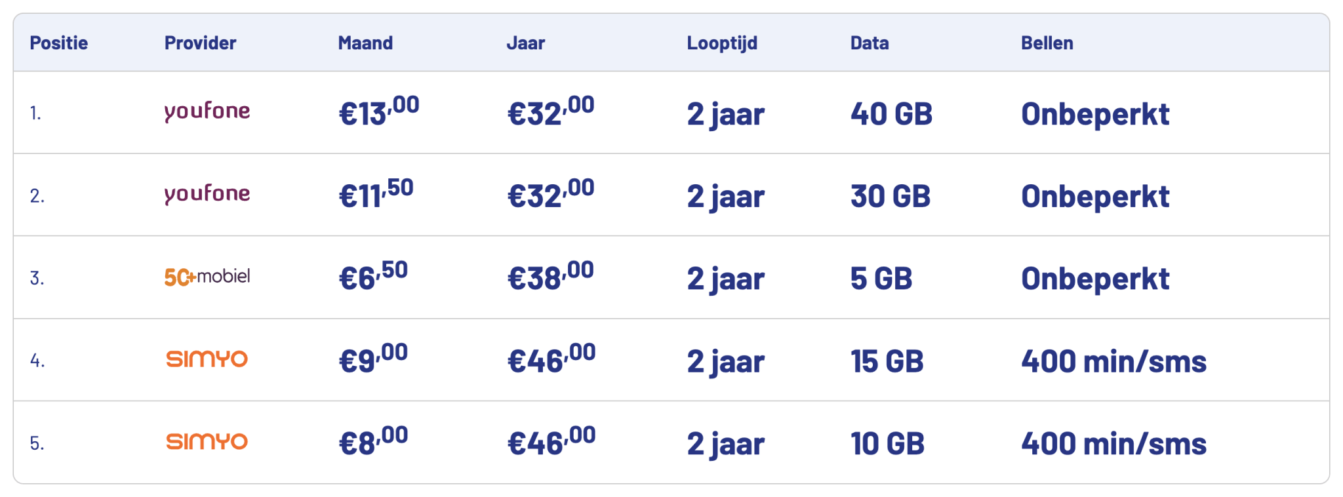The width and height of the screenshot is (1343, 497).
Task: Click the Simyo logo in row 5
Action: [207, 442]
